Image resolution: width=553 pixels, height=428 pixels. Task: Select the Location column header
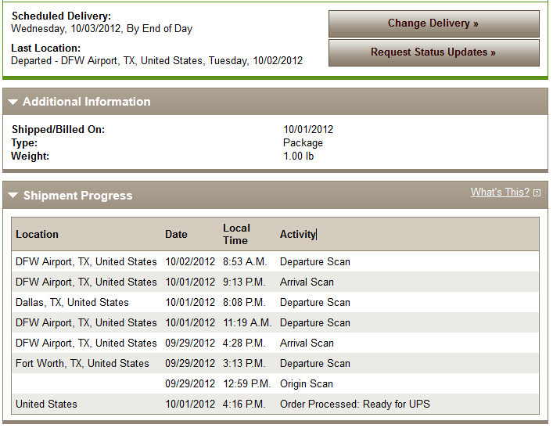point(37,234)
